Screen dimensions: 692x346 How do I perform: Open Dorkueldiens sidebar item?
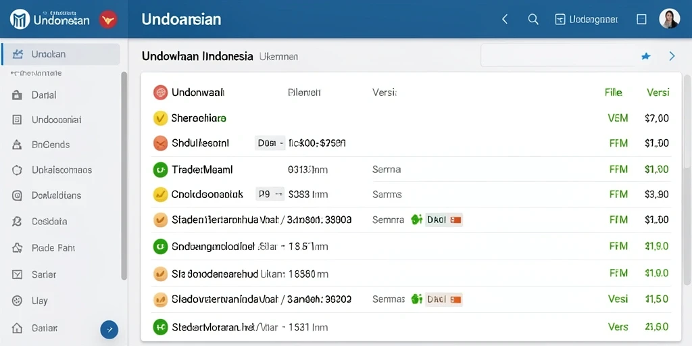click(57, 195)
